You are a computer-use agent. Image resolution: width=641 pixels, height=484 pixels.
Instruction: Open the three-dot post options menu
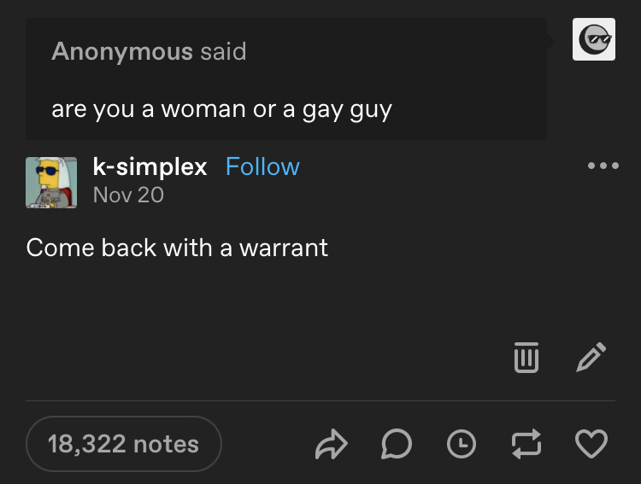click(603, 166)
